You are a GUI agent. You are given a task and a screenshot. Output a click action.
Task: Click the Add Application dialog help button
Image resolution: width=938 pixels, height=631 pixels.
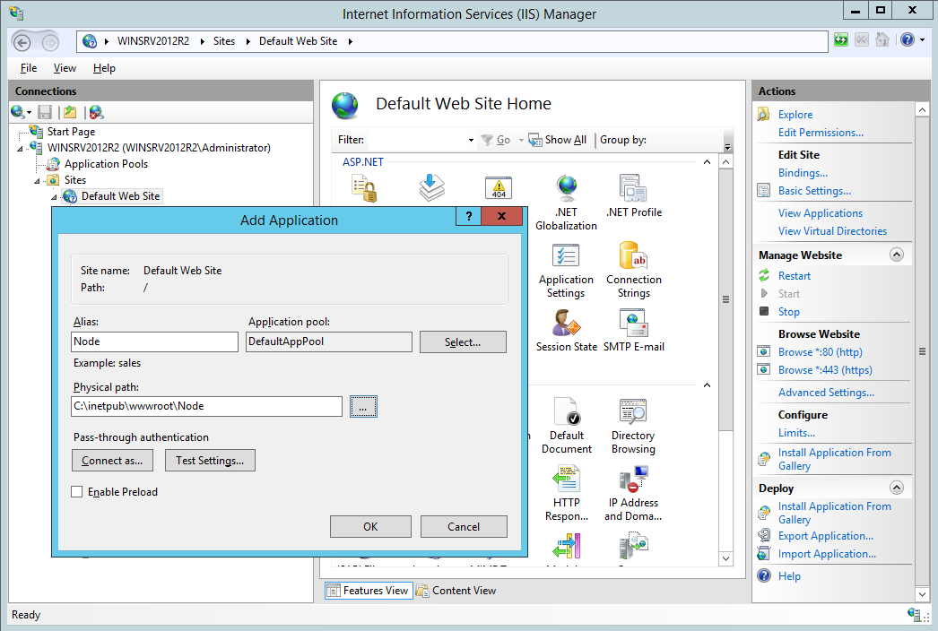[468, 216]
